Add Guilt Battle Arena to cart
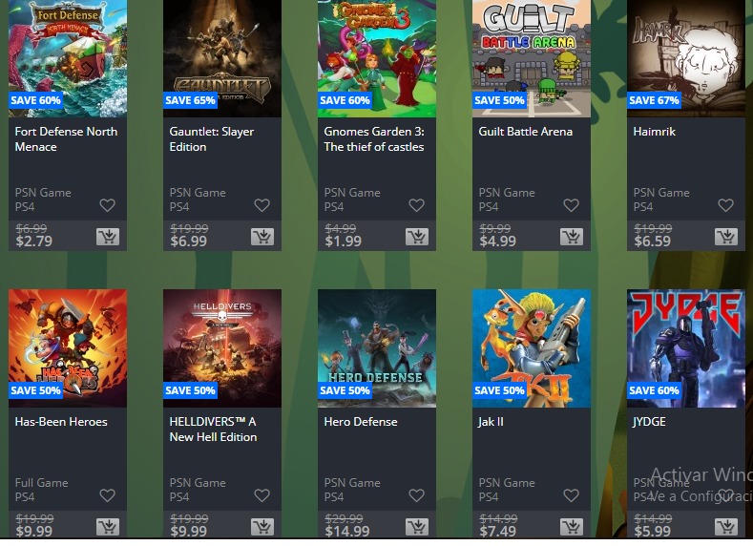The width and height of the screenshot is (753, 546). 572,237
